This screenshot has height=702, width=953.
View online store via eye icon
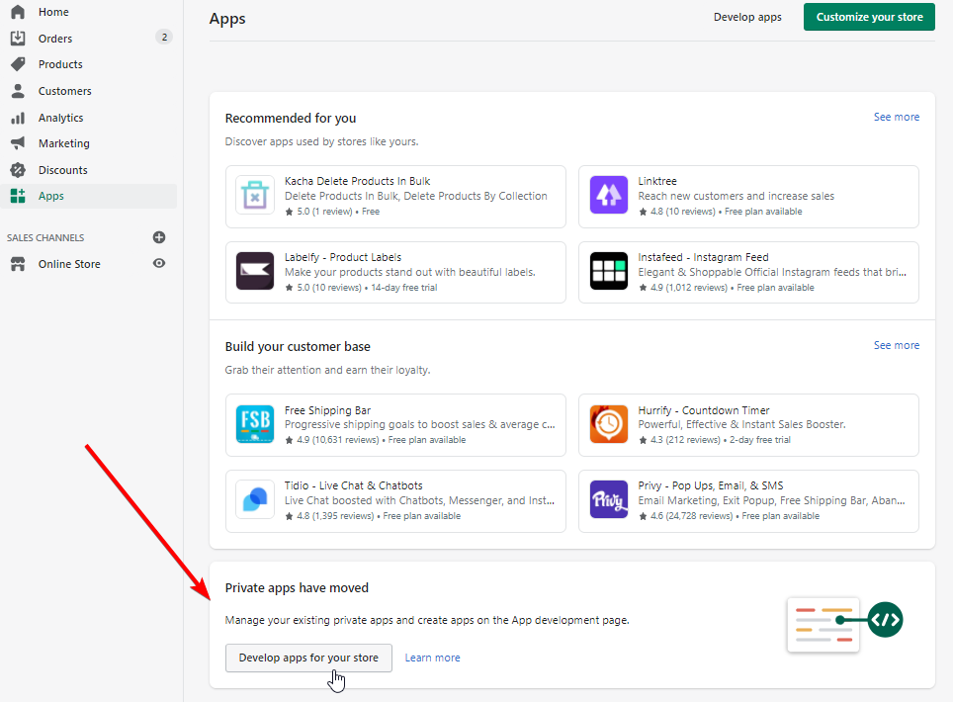click(159, 263)
